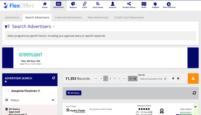Collapse the Status filter section

click(x=53, y=100)
